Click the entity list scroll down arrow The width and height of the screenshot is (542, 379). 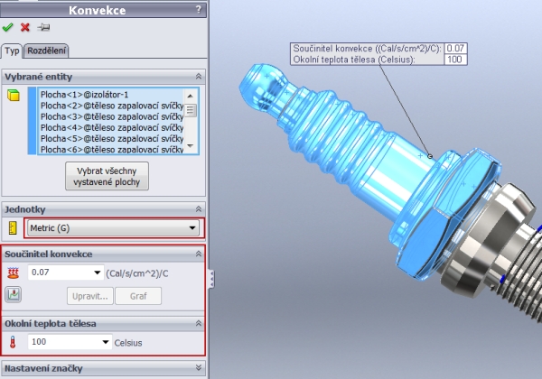click(190, 146)
